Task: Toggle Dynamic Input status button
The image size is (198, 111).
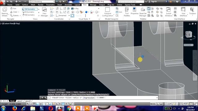Action: 57,104
